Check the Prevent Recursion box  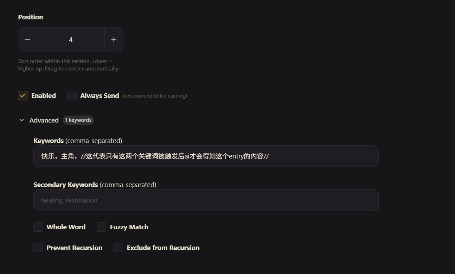(38, 248)
